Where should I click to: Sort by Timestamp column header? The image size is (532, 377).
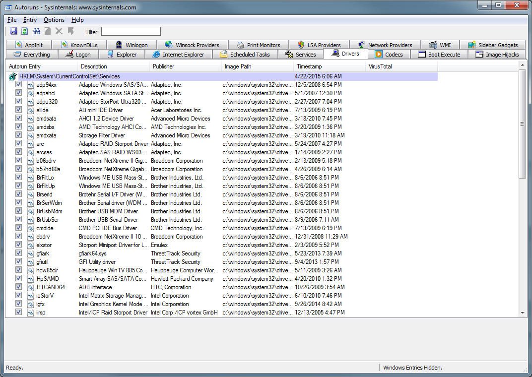[330, 66]
